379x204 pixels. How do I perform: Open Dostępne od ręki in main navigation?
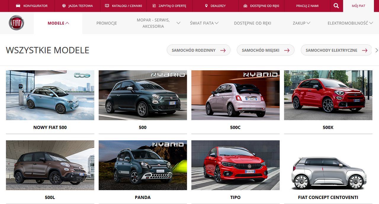[253, 23]
